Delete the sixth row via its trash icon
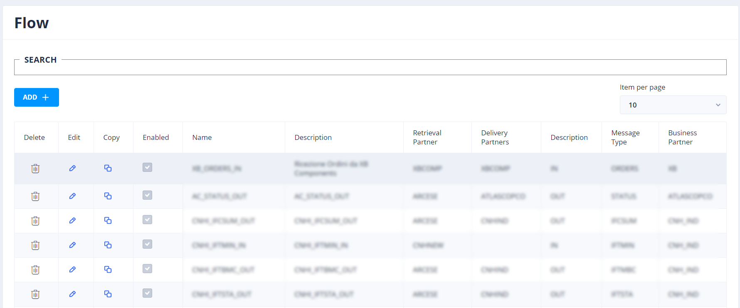This screenshot has height=308, width=740. click(35, 294)
